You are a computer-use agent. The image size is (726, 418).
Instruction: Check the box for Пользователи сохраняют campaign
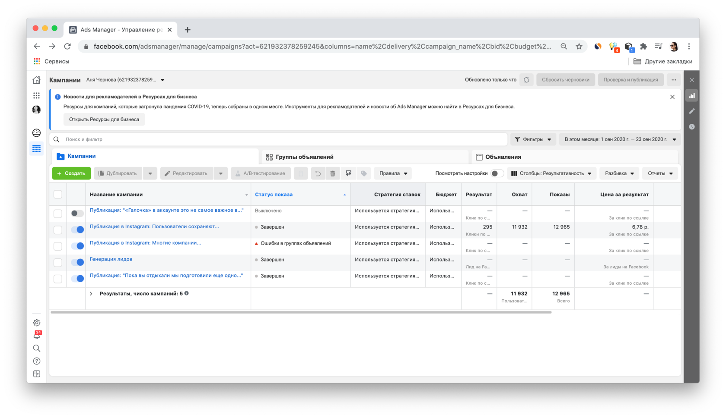coord(58,230)
